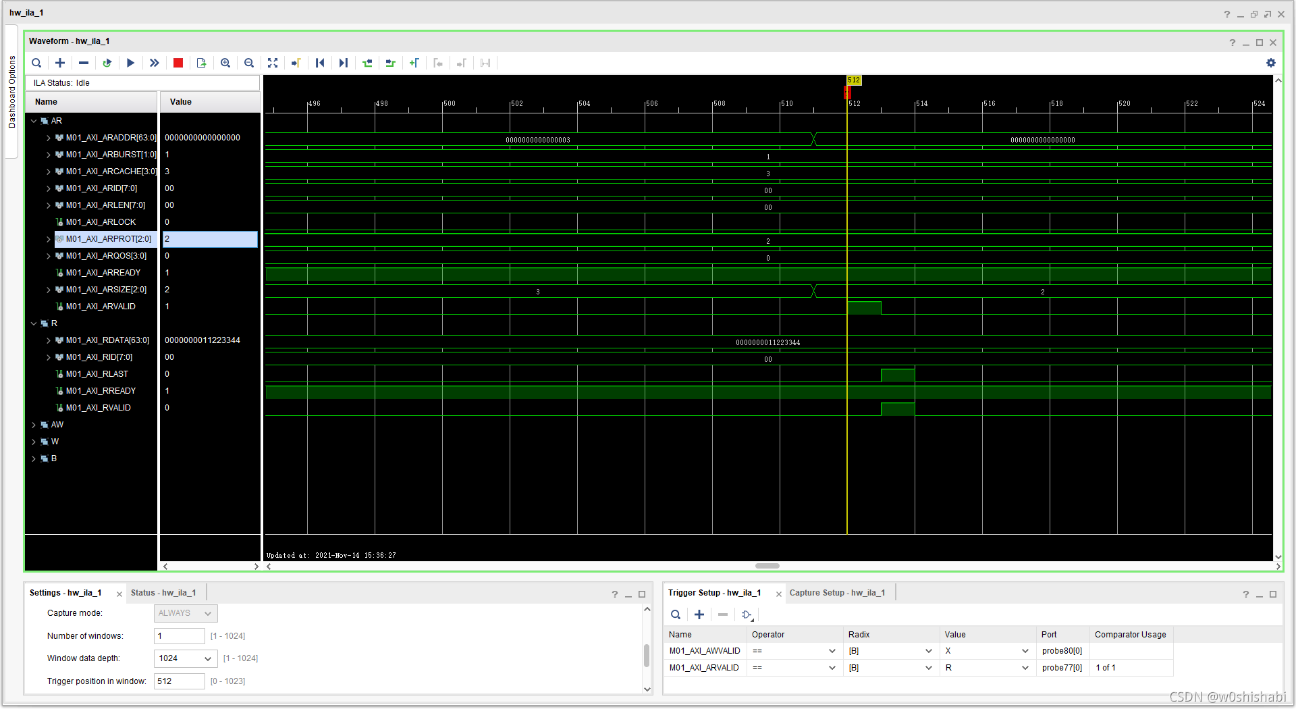Expand the AW signal group

click(34, 425)
